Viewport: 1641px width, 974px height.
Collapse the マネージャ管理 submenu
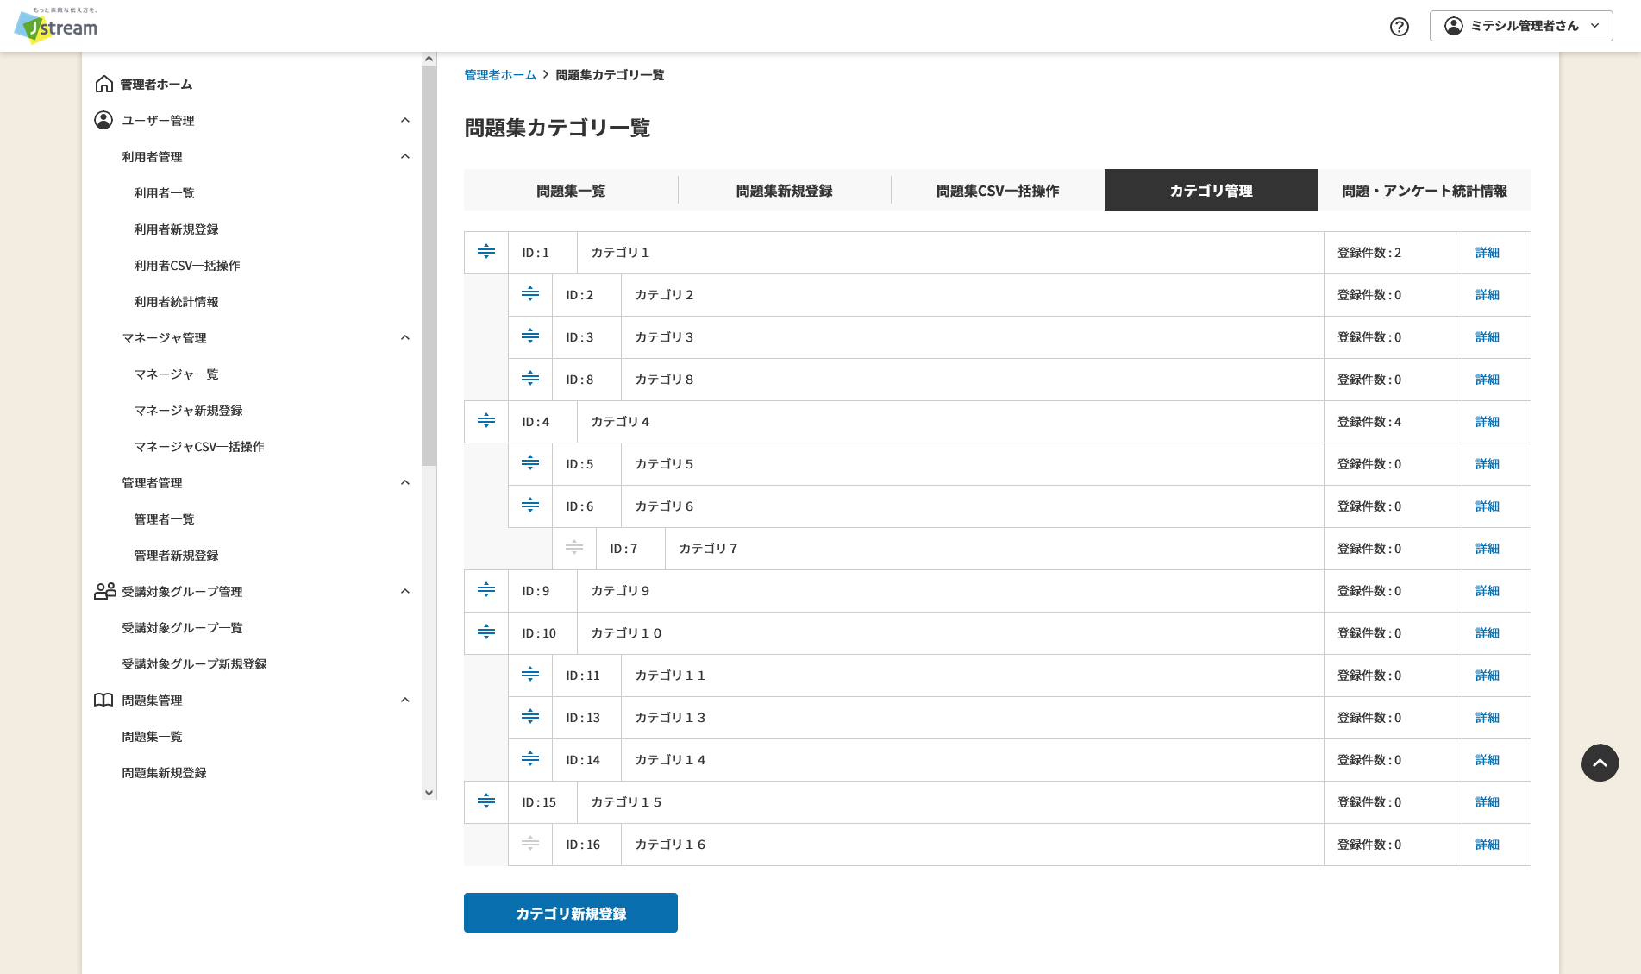(x=405, y=337)
